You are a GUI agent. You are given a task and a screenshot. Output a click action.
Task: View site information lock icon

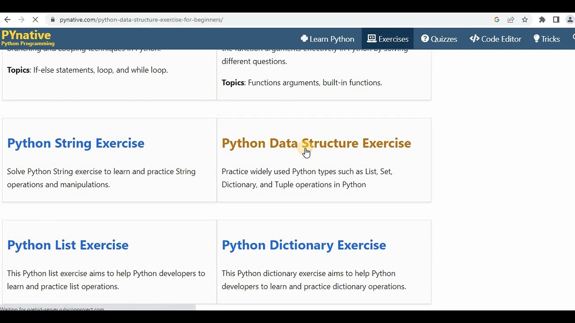(x=53, y=20)
